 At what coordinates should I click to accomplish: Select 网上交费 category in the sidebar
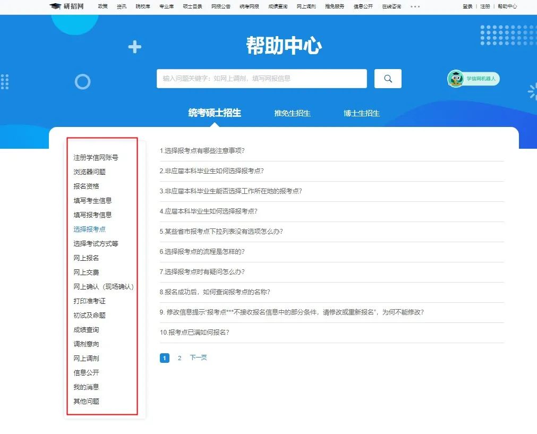[86, 273]
